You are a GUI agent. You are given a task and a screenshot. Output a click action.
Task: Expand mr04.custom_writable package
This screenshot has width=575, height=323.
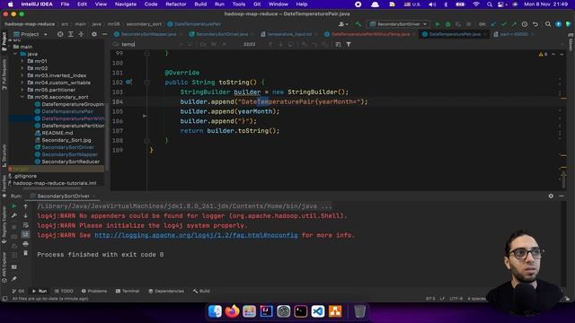[x=22, y=83]
